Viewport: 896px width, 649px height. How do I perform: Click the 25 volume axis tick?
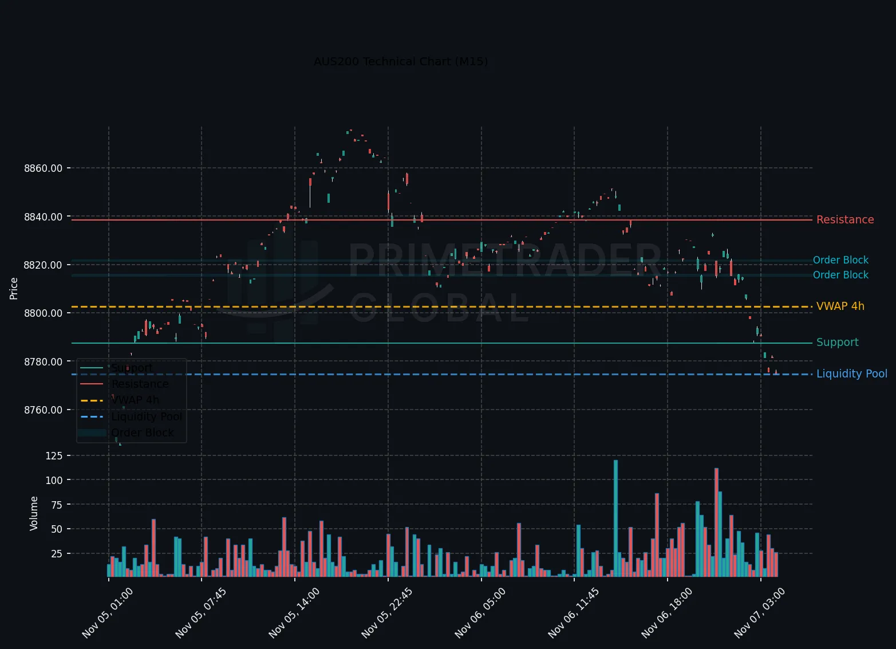57,554
